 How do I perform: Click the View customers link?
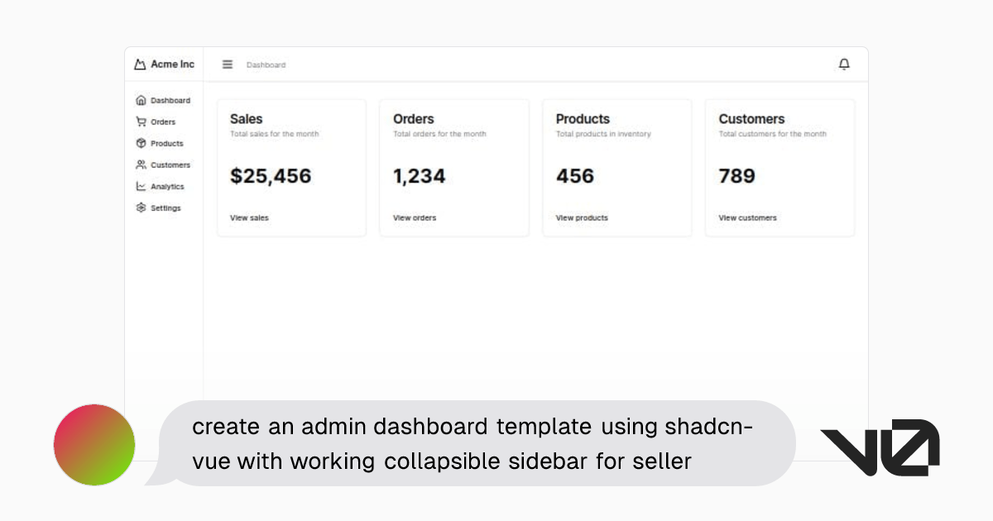pyautogui.click(x=748, y=218)
